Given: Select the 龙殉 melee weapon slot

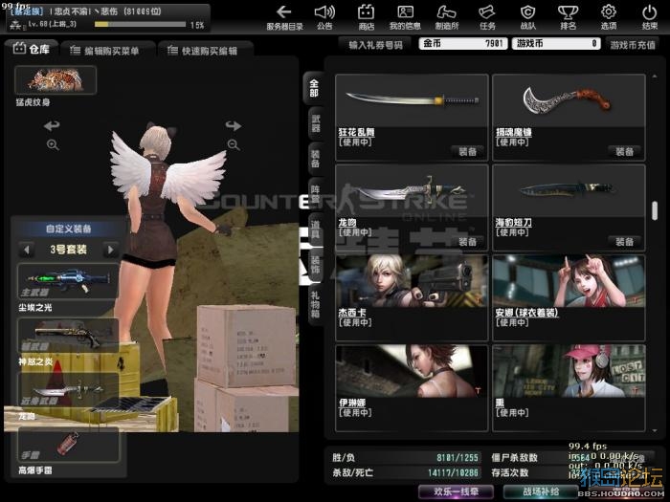Looking at the screenshot, I should click(x=68, y=389).
